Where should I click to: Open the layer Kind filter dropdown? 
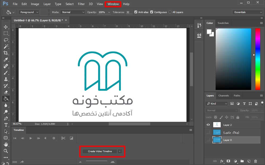[x=217, y=104]
